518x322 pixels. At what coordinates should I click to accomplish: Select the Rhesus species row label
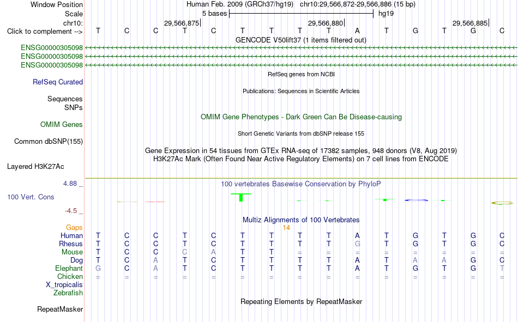[71, 244]
